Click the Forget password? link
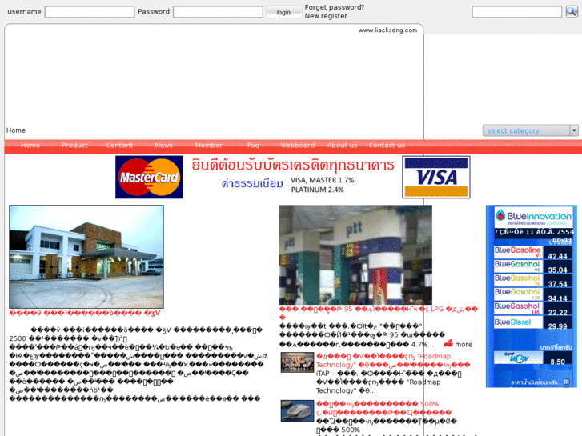582x436 pixels. (x=335, y=7)
